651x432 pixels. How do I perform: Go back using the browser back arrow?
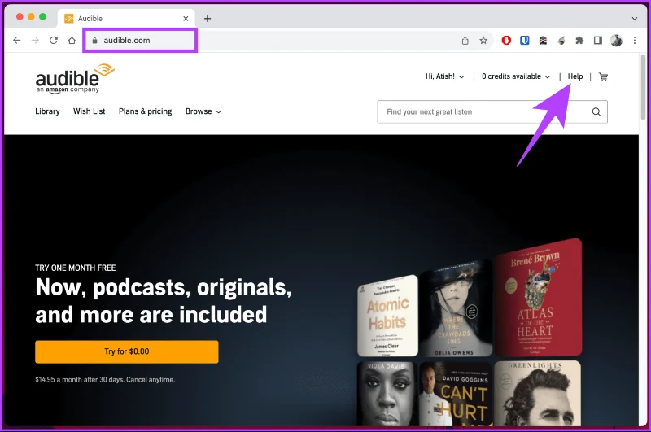click(x=16, y=40)
